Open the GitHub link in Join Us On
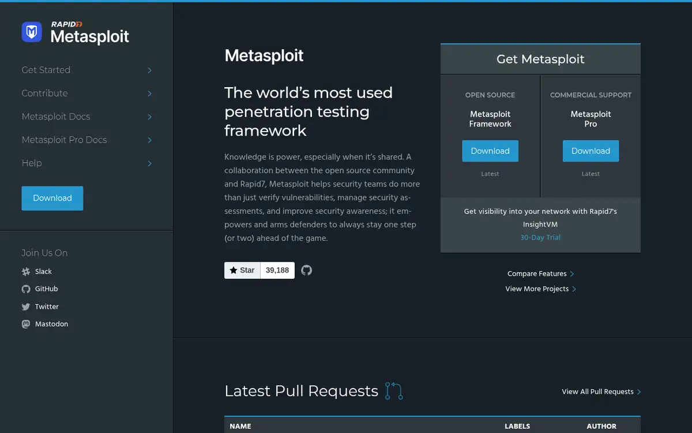The image size is (692, 433). 46,289
